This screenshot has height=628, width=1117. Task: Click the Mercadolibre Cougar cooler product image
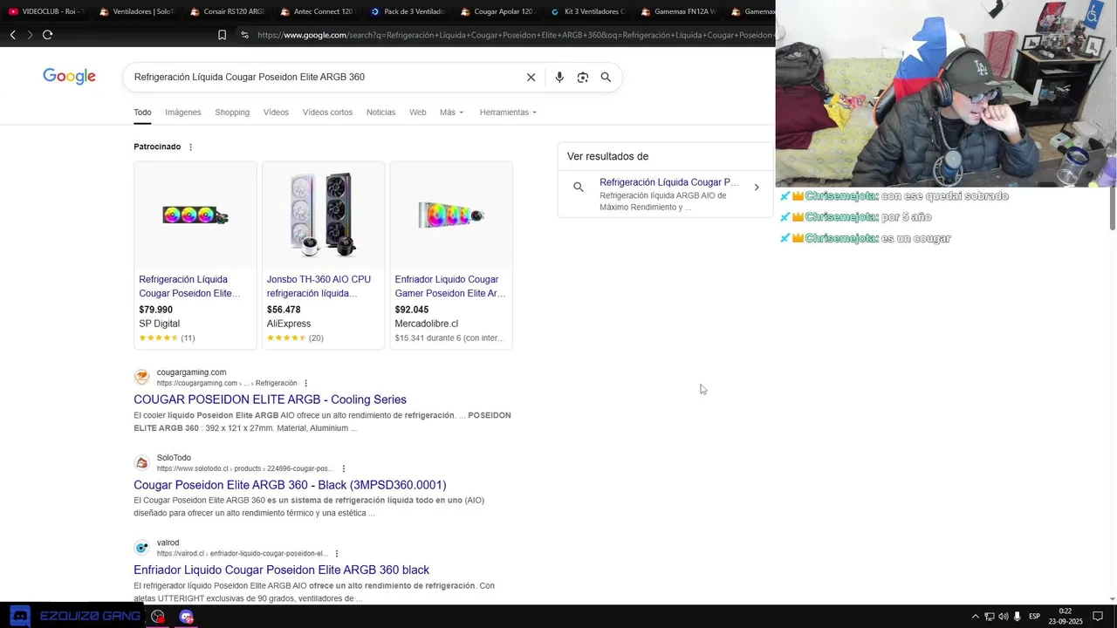(451, 215)
